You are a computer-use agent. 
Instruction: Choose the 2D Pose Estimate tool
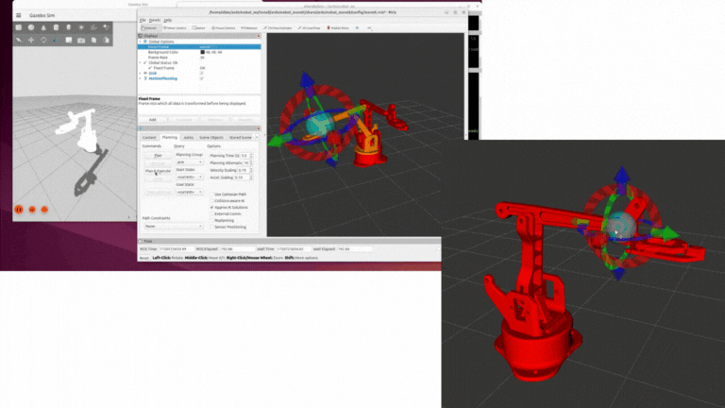point(278,28)
